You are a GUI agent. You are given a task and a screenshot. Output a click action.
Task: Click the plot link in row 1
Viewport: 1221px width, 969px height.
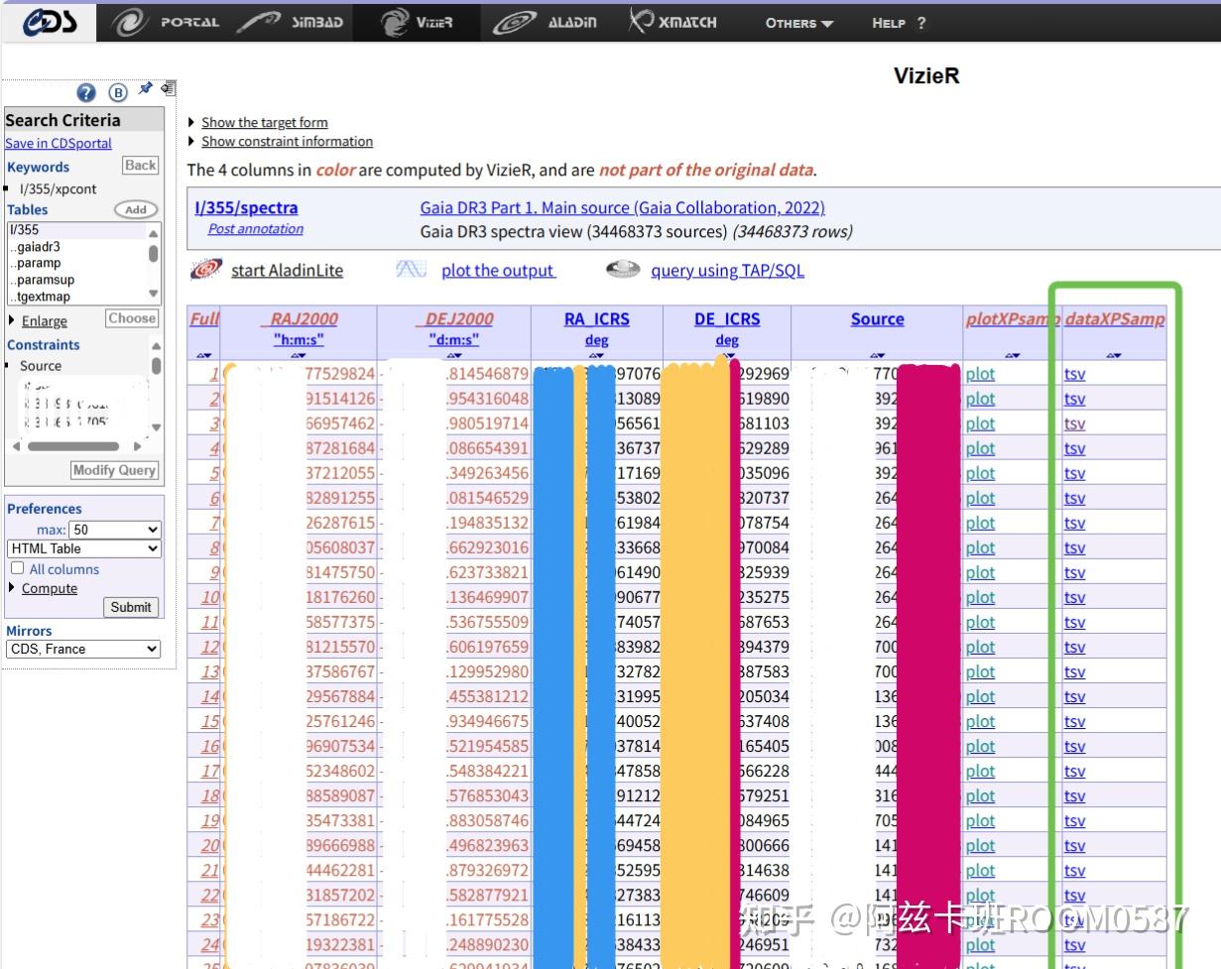(980, 374)
